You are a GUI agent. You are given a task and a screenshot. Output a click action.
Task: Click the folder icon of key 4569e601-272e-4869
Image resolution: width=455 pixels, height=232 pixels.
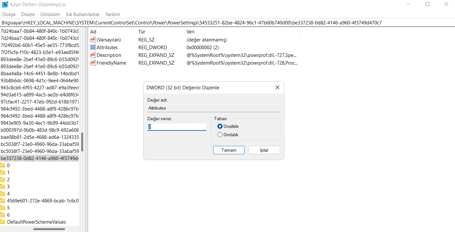pyautogui.click(x=3, y=201)
